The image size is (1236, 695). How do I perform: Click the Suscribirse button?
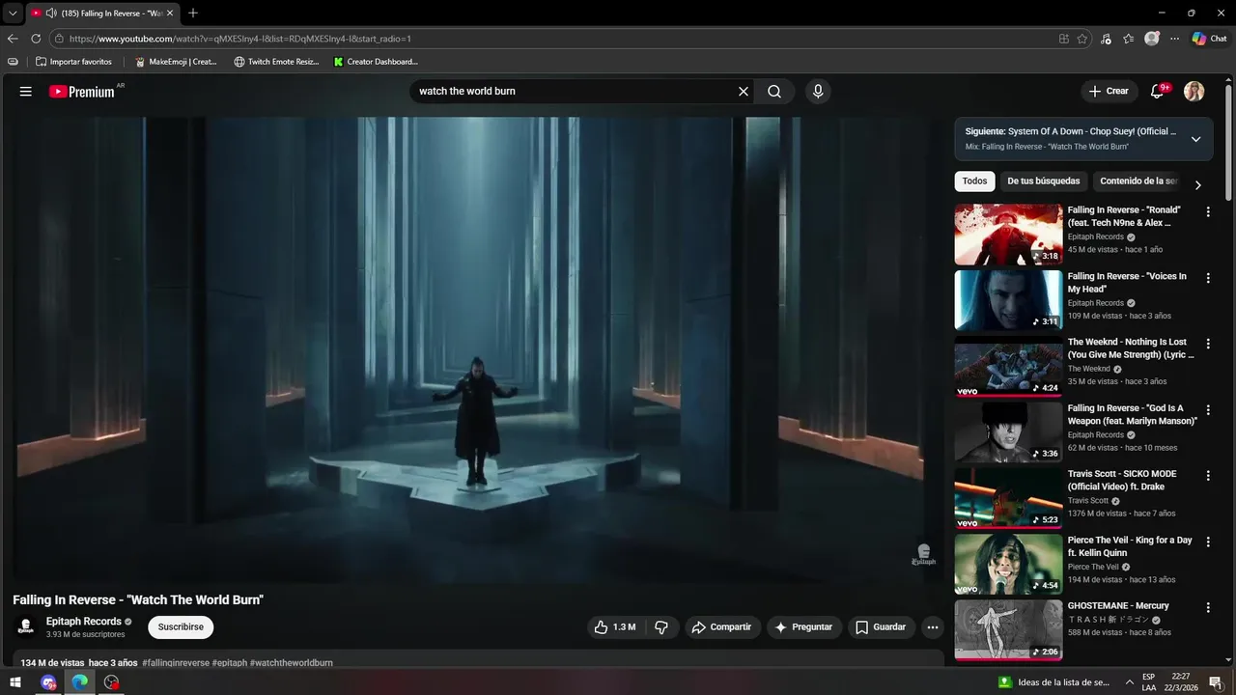pos(181,627)
